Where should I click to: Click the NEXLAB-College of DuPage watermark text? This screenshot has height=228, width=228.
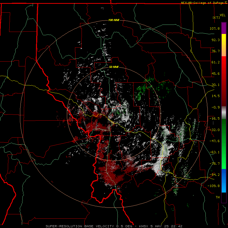pos(202,3)
